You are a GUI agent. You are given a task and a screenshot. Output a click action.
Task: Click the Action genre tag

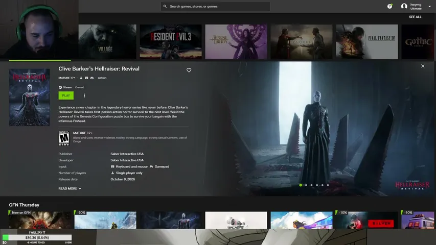(x=102, y=78)
